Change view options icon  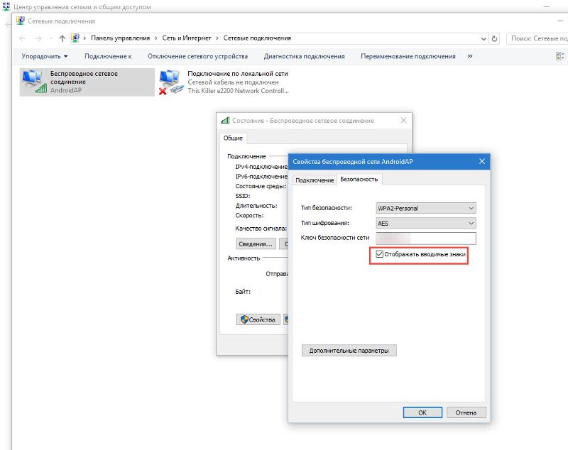pos(560,56)
